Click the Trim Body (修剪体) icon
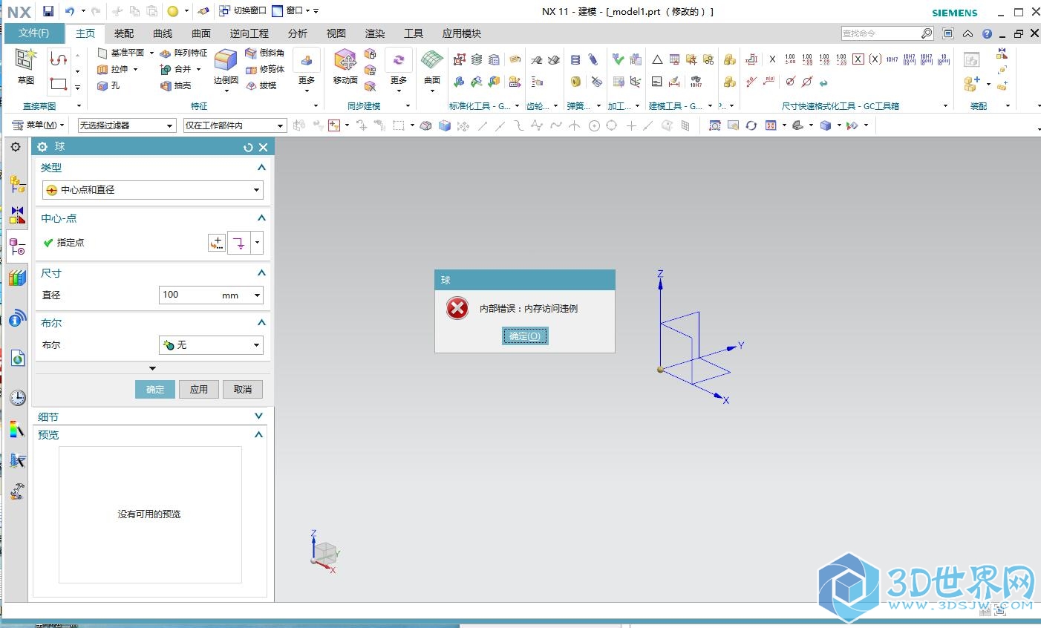The height and width of the screenshot is (628, 1041). (x=251, y=69)
